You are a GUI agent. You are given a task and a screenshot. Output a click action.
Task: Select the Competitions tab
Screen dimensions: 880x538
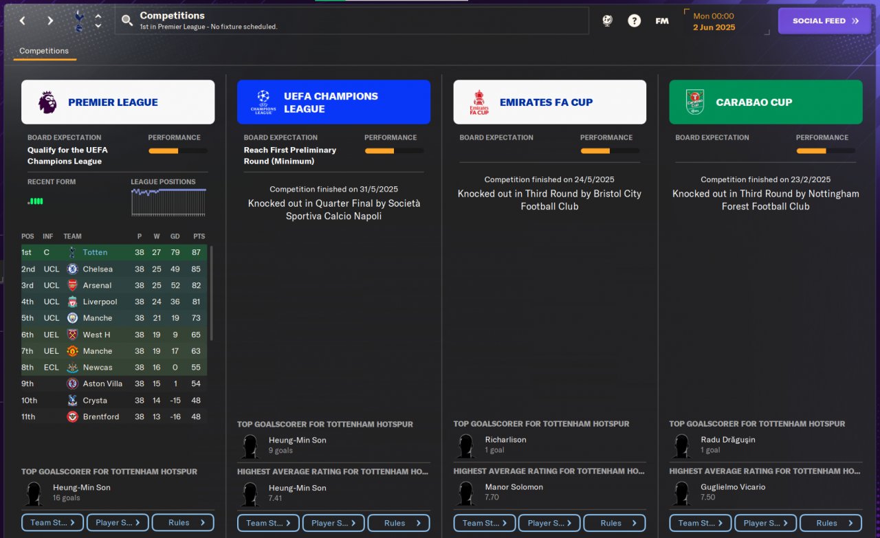pyautogui.click(x=44, y=51)
